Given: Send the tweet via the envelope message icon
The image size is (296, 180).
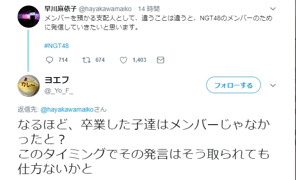Looking at the screenshot, I should tap(160, 60).
